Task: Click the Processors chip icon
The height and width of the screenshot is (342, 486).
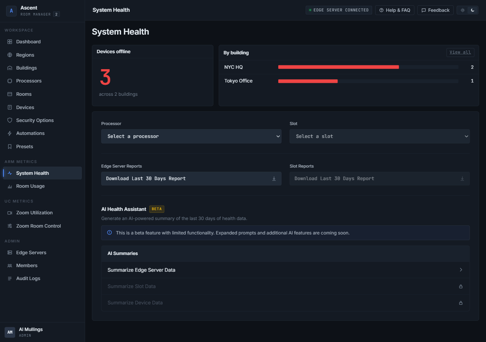Action: point(10,81)
